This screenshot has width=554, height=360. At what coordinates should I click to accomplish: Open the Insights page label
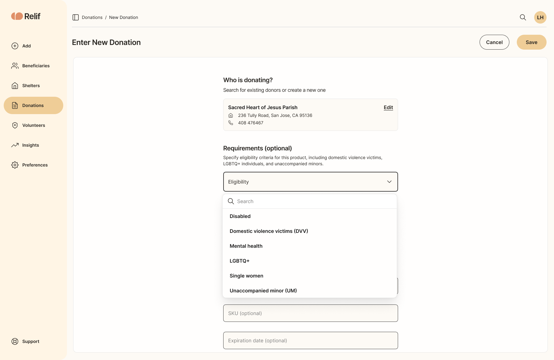(31, 145)
